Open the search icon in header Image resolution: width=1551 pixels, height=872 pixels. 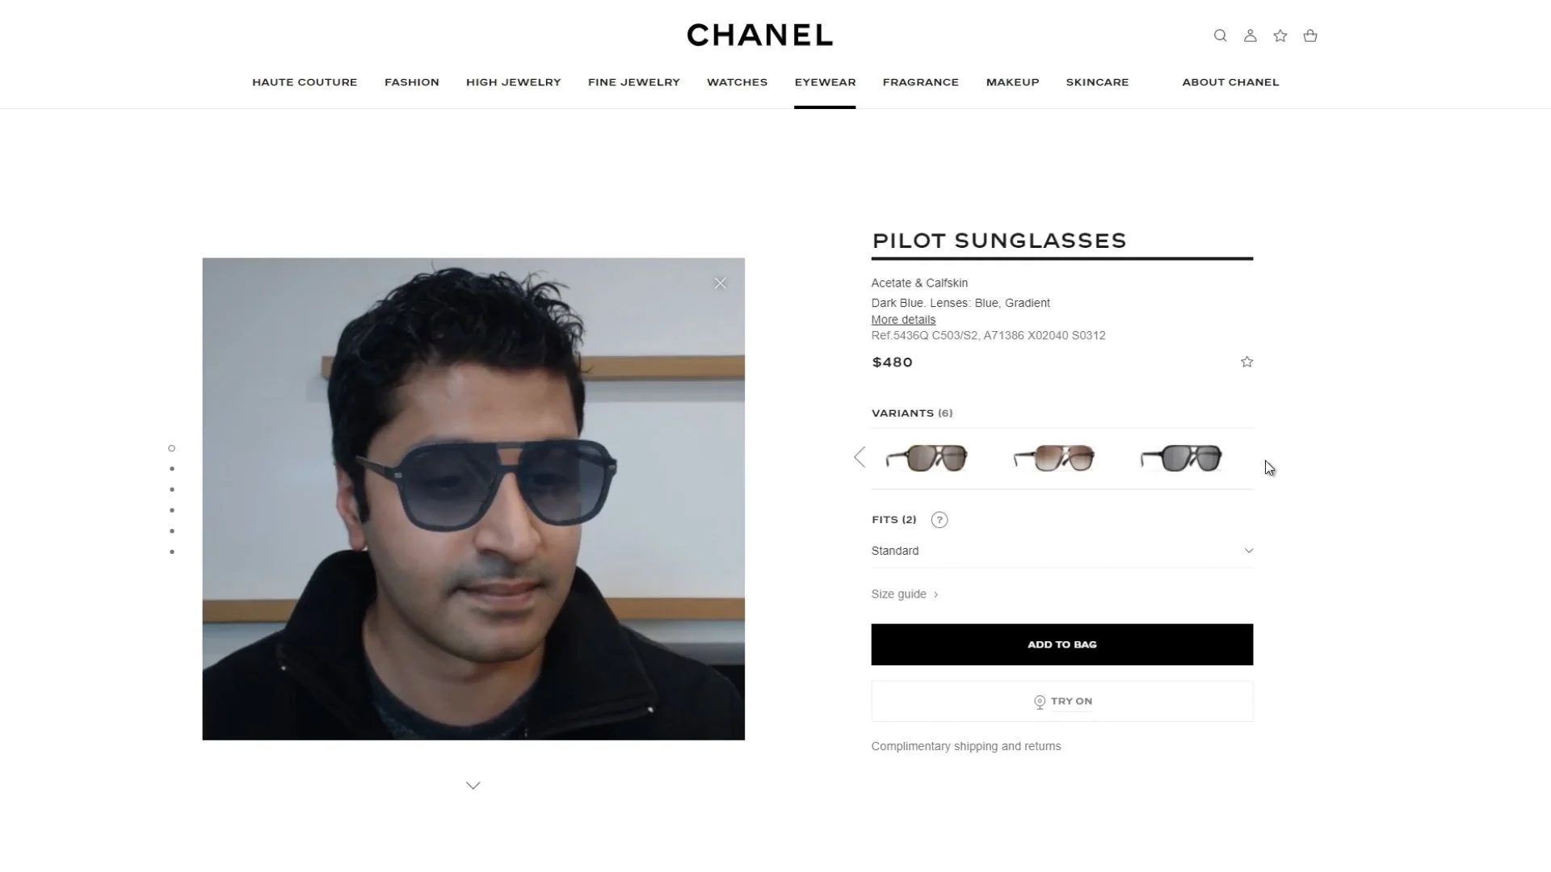coord(1220,36)
